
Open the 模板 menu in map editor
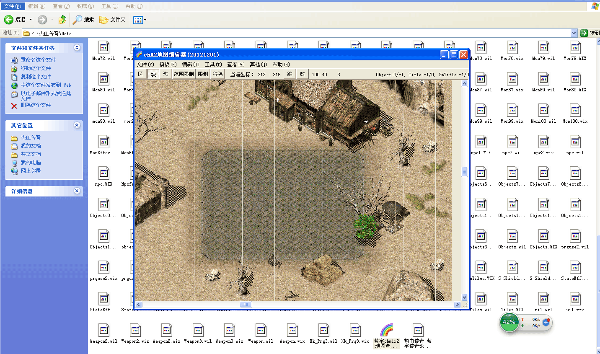coord(168,65)
